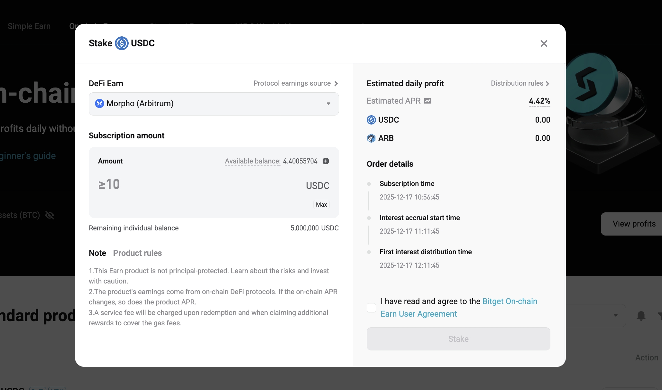
Task: Open Bitget On-chain Earn User Agreement link
Action: (x=510, y=302)
